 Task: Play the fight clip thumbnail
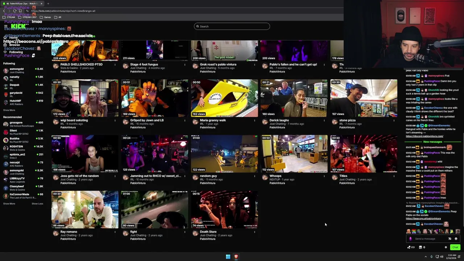coord(154,210)
